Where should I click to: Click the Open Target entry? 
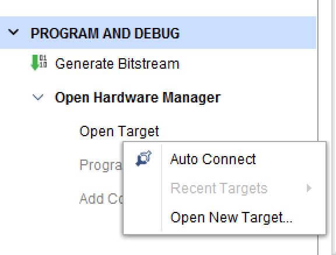coord(119,132)
